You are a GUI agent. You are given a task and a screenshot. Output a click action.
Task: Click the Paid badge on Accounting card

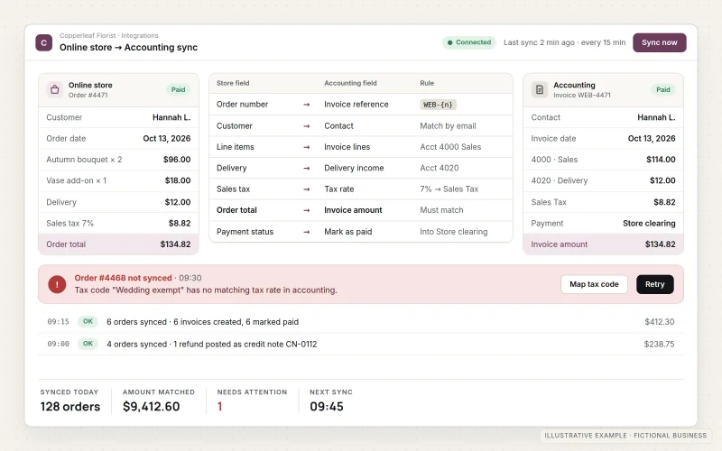663,89
